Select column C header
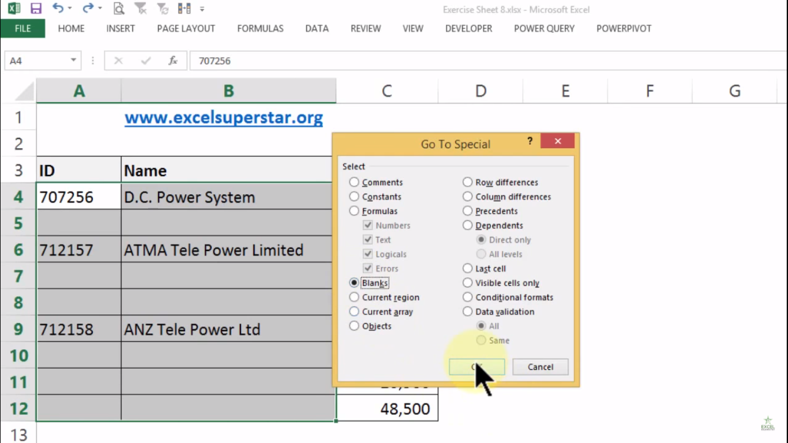Image resolution: width=788 pixels, height=443 pixels. (x=387, y=91)
